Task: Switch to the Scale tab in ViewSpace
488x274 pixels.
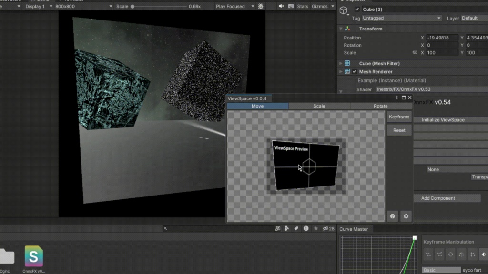Action: pos(319,106)
